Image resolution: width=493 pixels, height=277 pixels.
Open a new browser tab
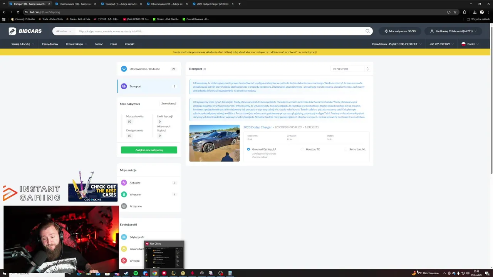(x=239, y=4)
